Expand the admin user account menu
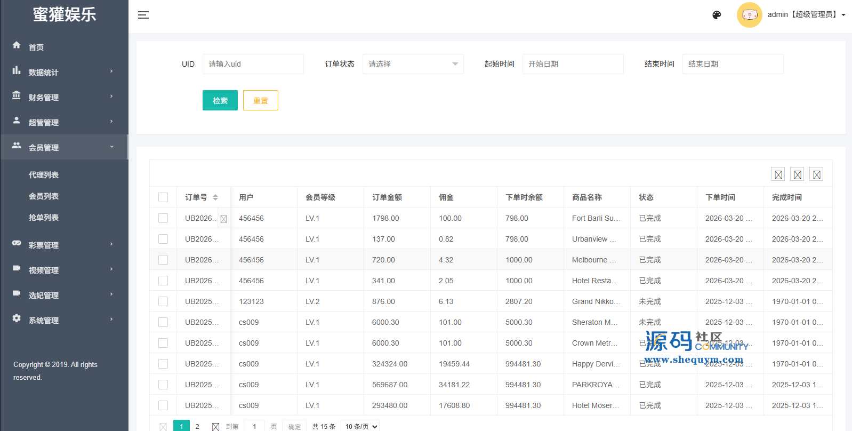Viewport: 852px width, 431px height. pyautogui.click(x=806, y=15)
